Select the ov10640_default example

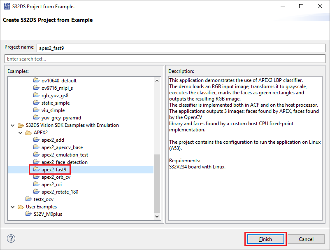tap(59, 81)
